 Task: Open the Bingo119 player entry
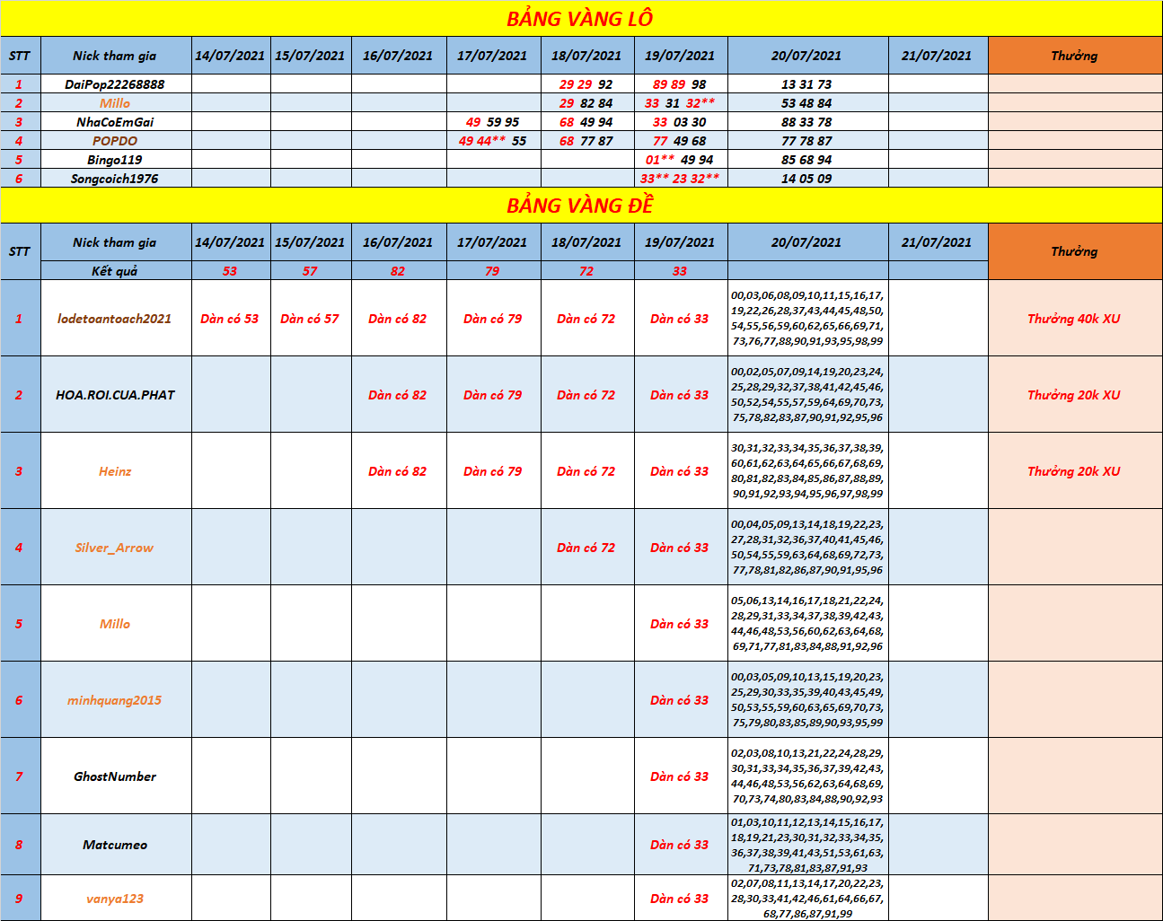tap(115, 160)
